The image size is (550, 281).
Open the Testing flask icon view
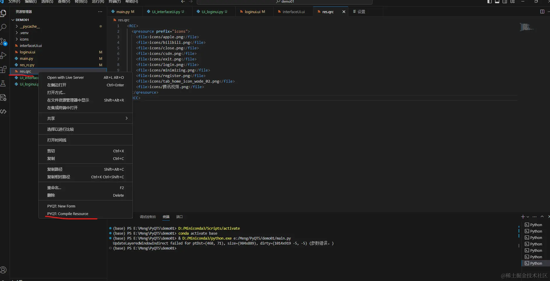4,84
